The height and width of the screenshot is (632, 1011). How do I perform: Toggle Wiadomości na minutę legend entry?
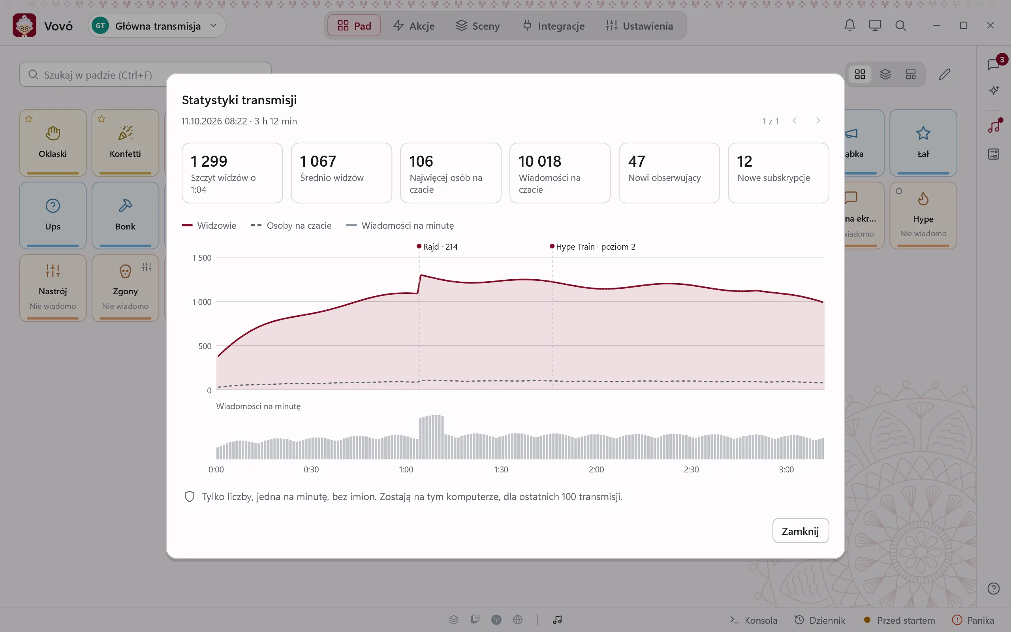tap(400, 225)
